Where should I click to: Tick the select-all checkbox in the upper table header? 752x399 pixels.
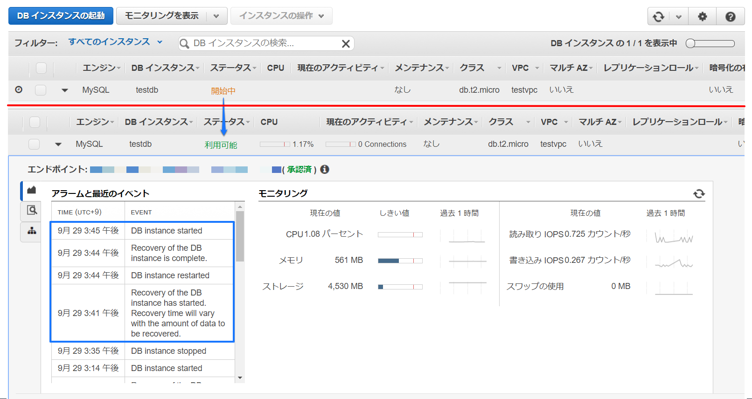[x=42, y=68]
